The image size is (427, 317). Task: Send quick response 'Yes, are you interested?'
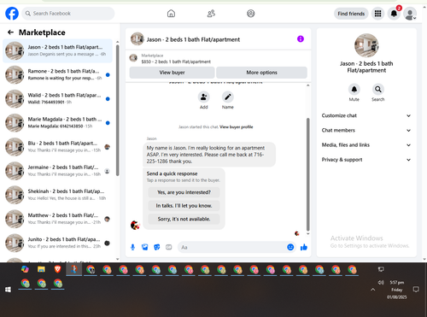pos(184,192)
